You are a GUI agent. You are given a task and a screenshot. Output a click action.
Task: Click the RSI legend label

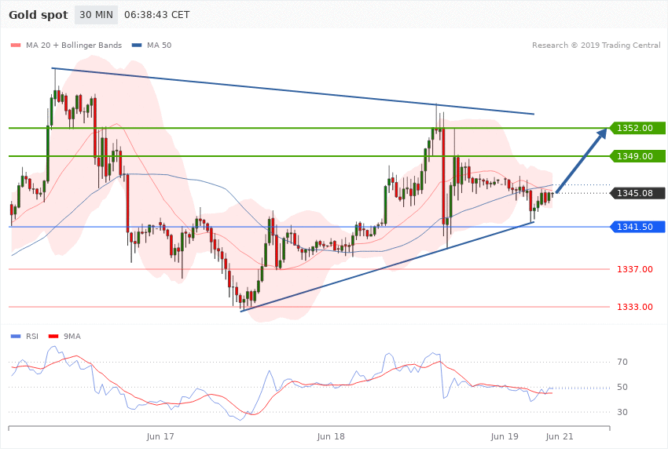pos(32,337)
